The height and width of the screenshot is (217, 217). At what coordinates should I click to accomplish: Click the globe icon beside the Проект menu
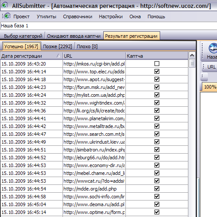(7, 16)
